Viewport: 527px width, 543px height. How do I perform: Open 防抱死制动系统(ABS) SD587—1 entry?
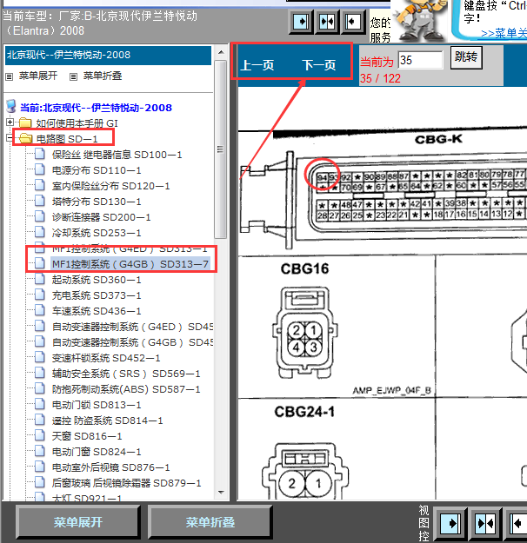(x=126, y=389)
